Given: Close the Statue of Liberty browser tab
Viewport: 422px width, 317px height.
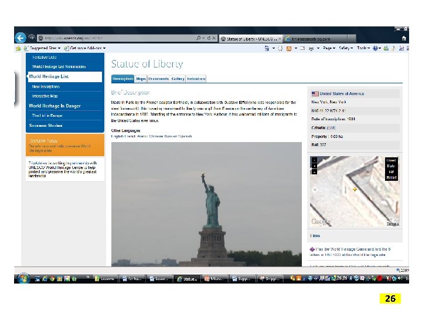Looking at the screenshot, I should pos(280,39).
